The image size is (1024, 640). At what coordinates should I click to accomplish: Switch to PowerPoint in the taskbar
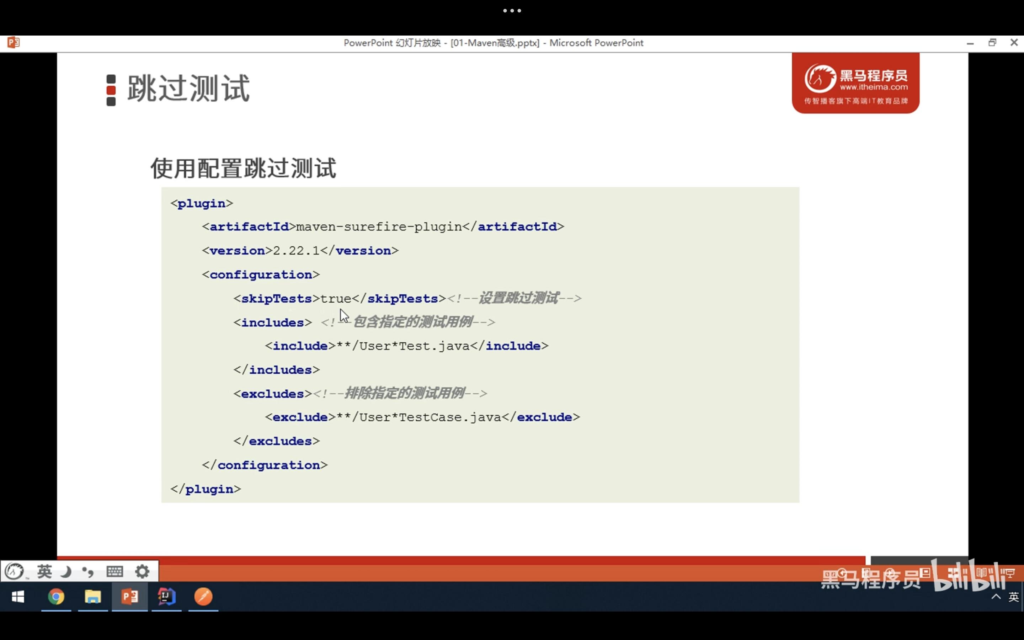[x=129, y=597]
